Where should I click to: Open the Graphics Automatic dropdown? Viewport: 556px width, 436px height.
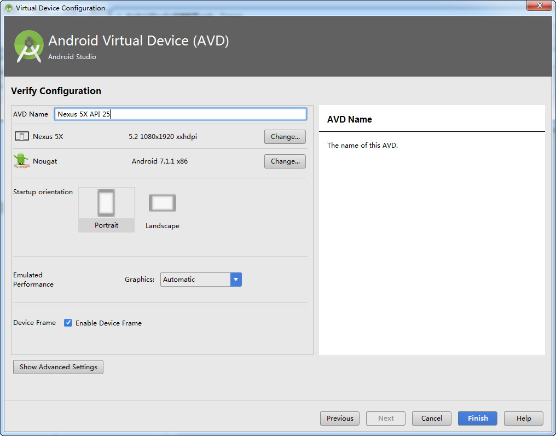pyautogui.click(x=201, y=280)
